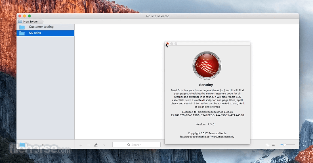
Task: Zoom main window with green button
Action: tap(29, 16)
